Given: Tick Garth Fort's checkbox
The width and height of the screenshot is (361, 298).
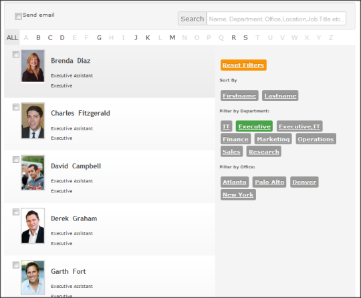Looking at the screenshot, I should click(16, 265).
